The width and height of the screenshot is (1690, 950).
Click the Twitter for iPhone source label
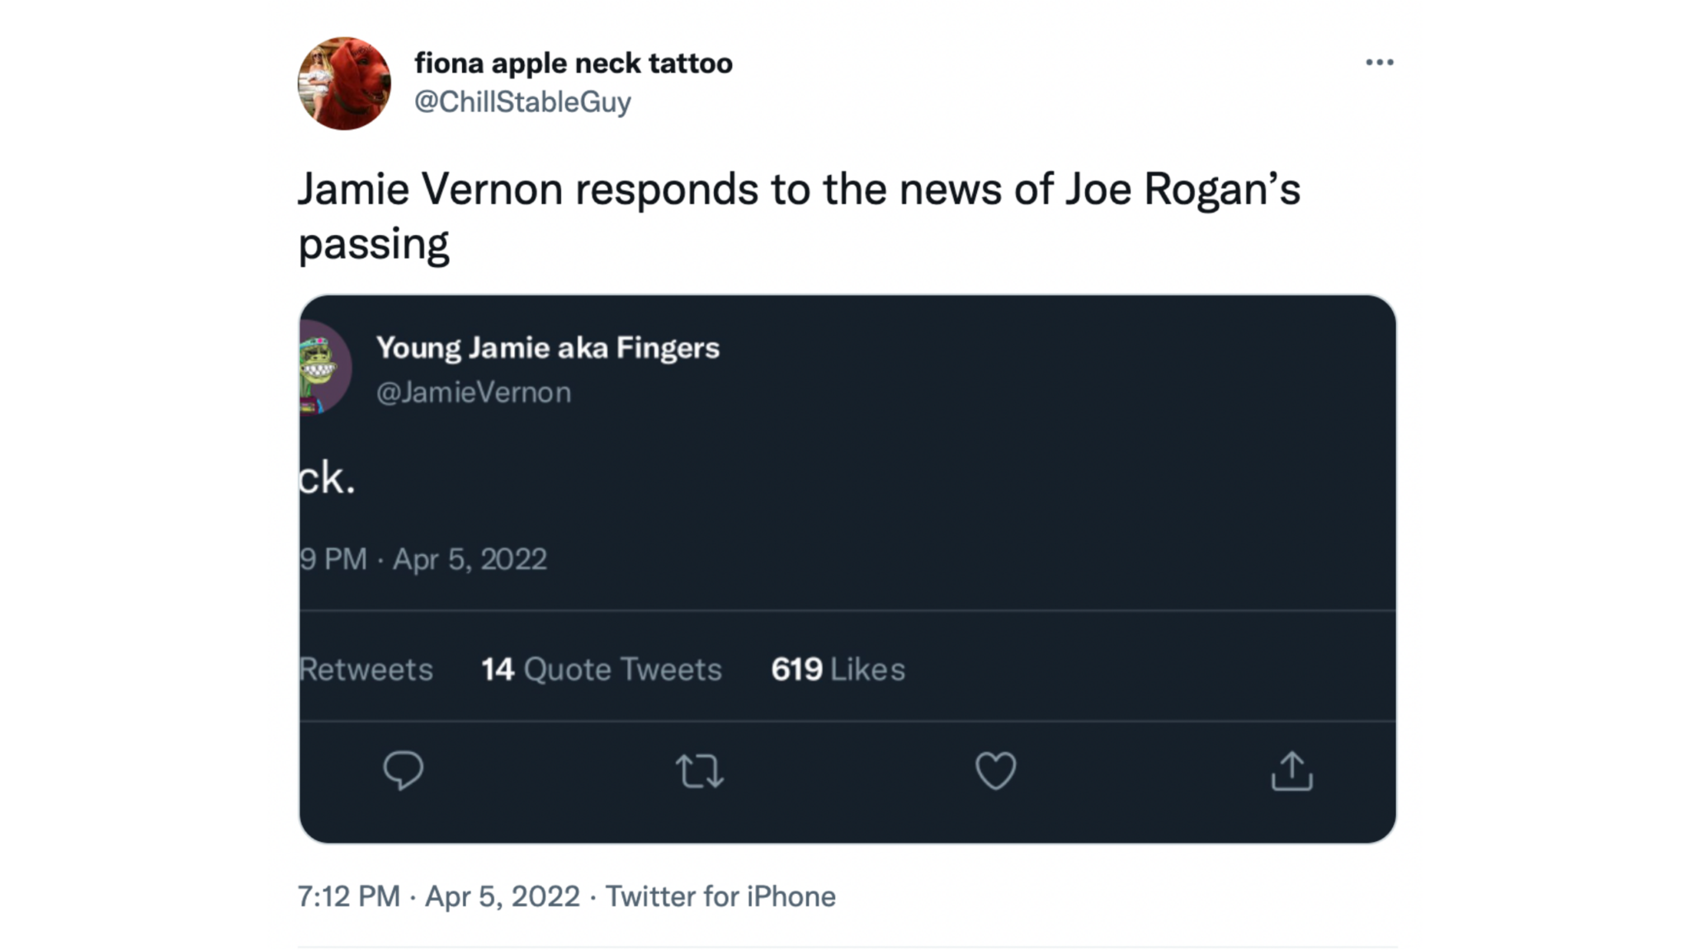click(720, 896)
